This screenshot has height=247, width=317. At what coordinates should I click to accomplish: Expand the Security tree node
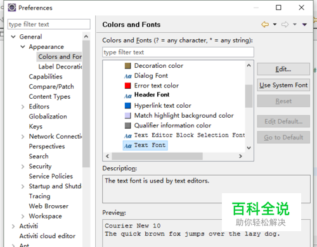[23, 167]
